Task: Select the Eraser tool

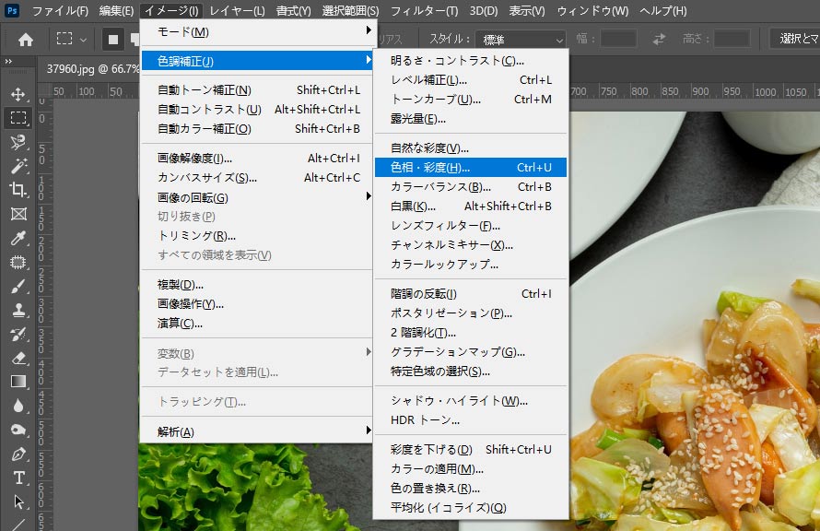Action: point(18,359)
